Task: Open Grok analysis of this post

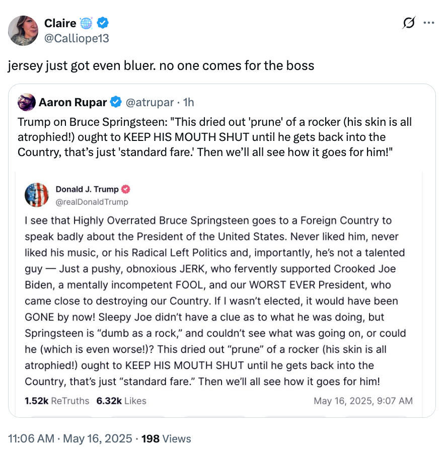Action: (x=409, y=23)
